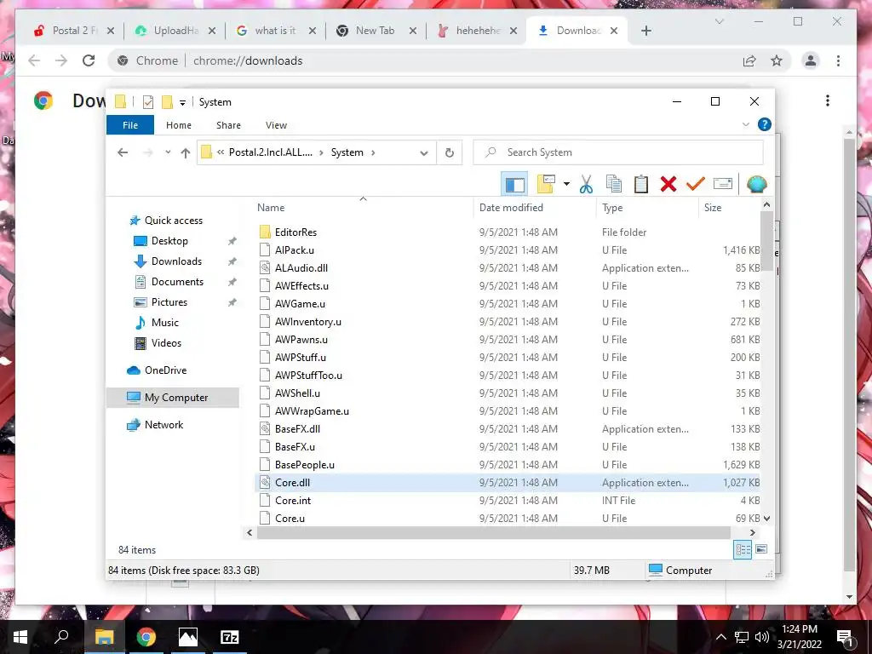Click the red X Delete icon
872x654 pixels.
click(668, 184)
